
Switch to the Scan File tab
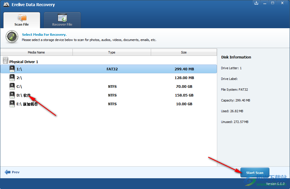(22, 20)
